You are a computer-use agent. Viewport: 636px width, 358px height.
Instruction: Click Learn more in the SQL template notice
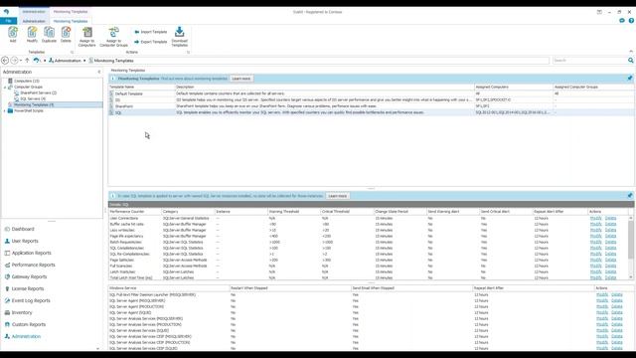(x=337, y=196)
